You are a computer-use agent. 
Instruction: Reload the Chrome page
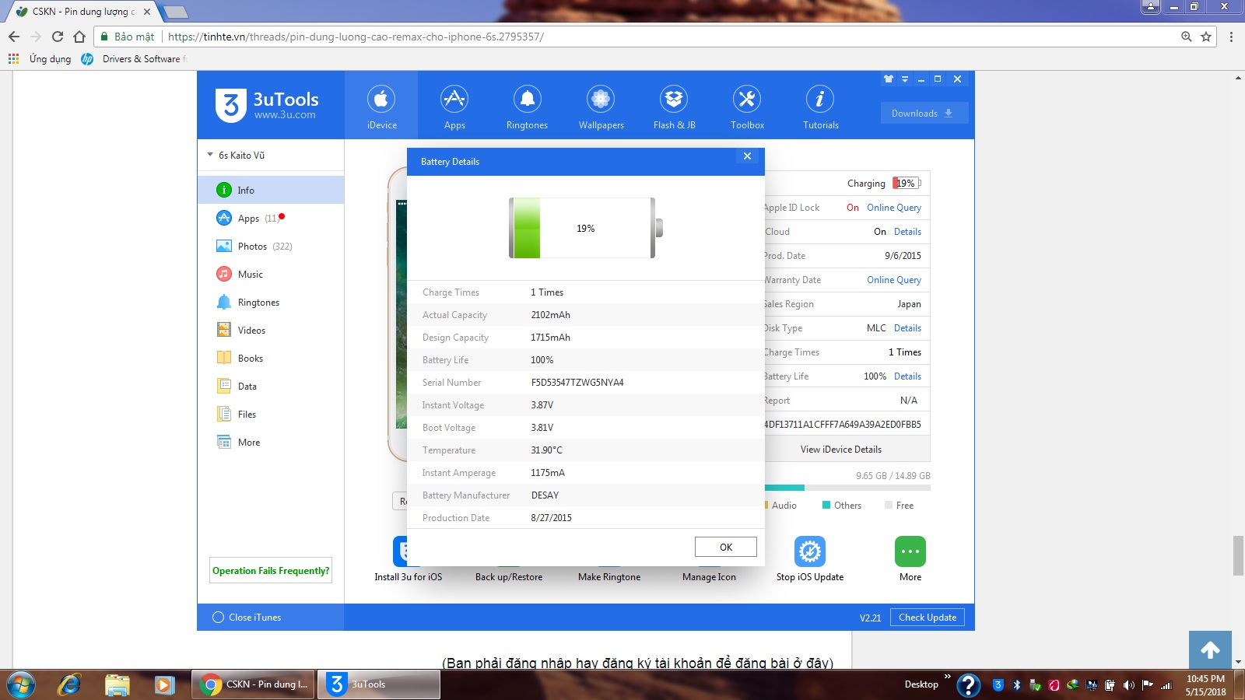tap(58, 37)
